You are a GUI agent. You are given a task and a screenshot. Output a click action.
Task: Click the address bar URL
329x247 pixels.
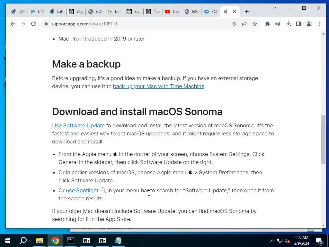click(84, 24)
